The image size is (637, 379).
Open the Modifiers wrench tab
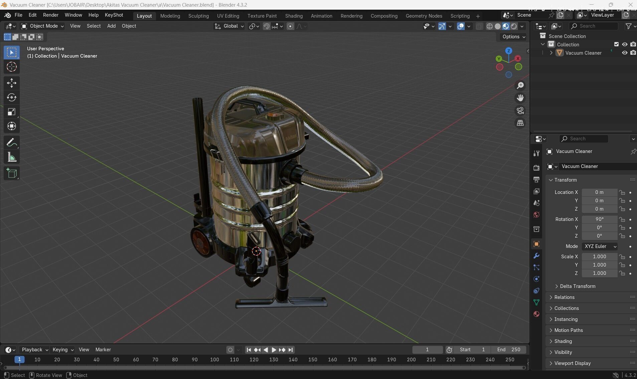click(x=536, y=256)
